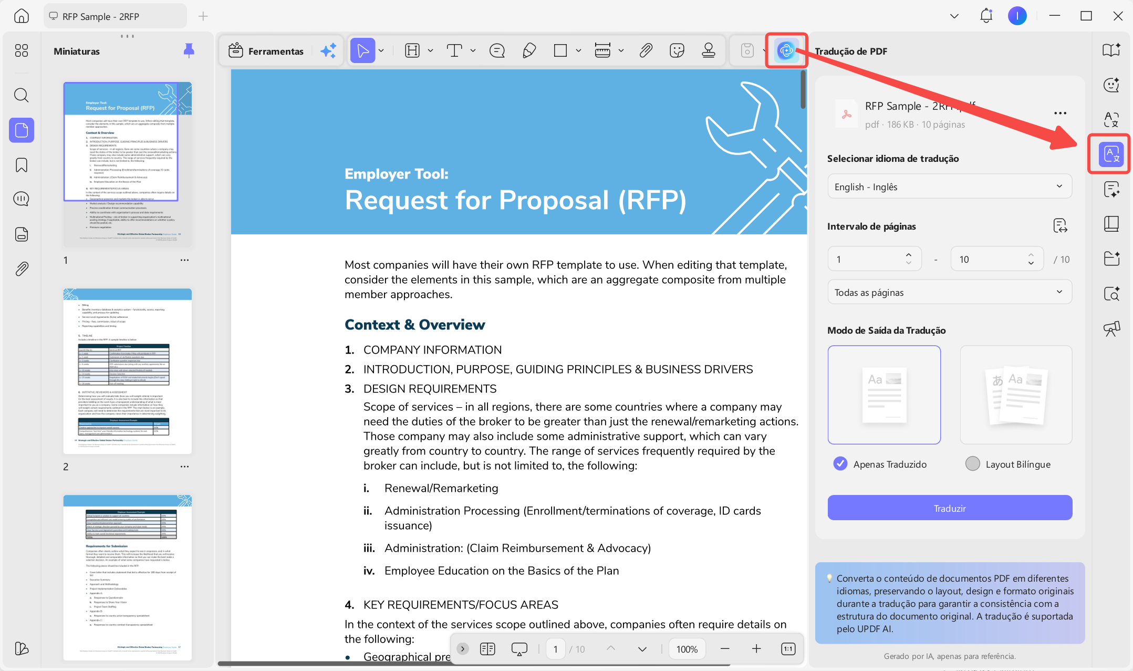Go to next page with down arrow
Screen dimensions: 1133x671
(642, 649)
